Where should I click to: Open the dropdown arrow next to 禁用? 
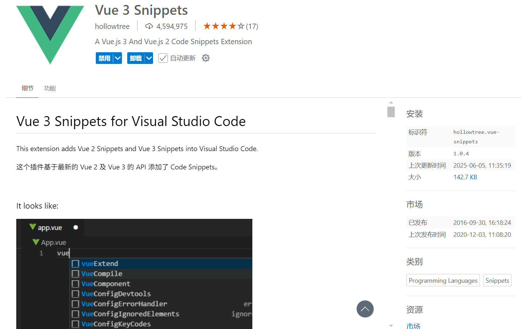118,58
